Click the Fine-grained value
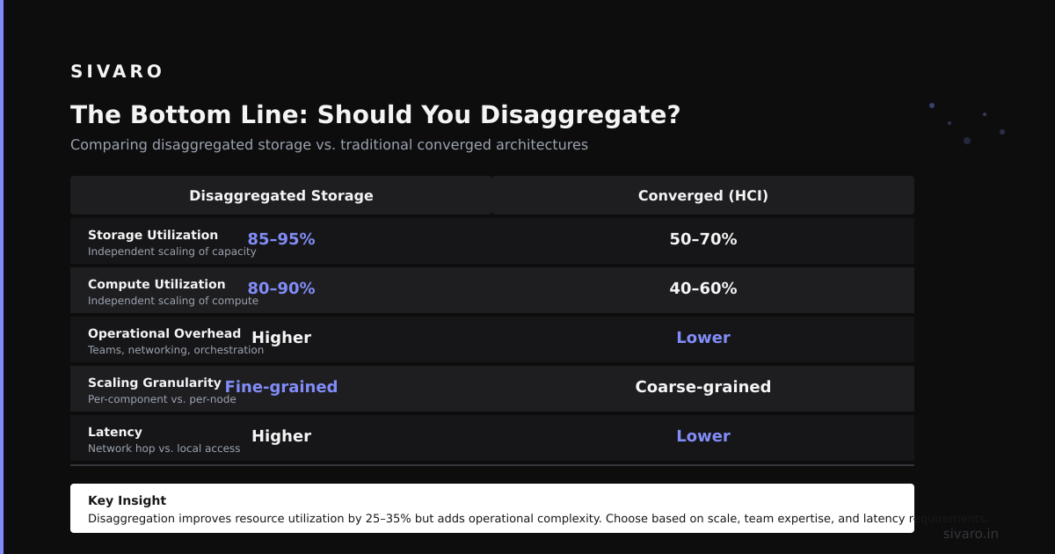Viewport: 1055px width, 554px height. 281,387
